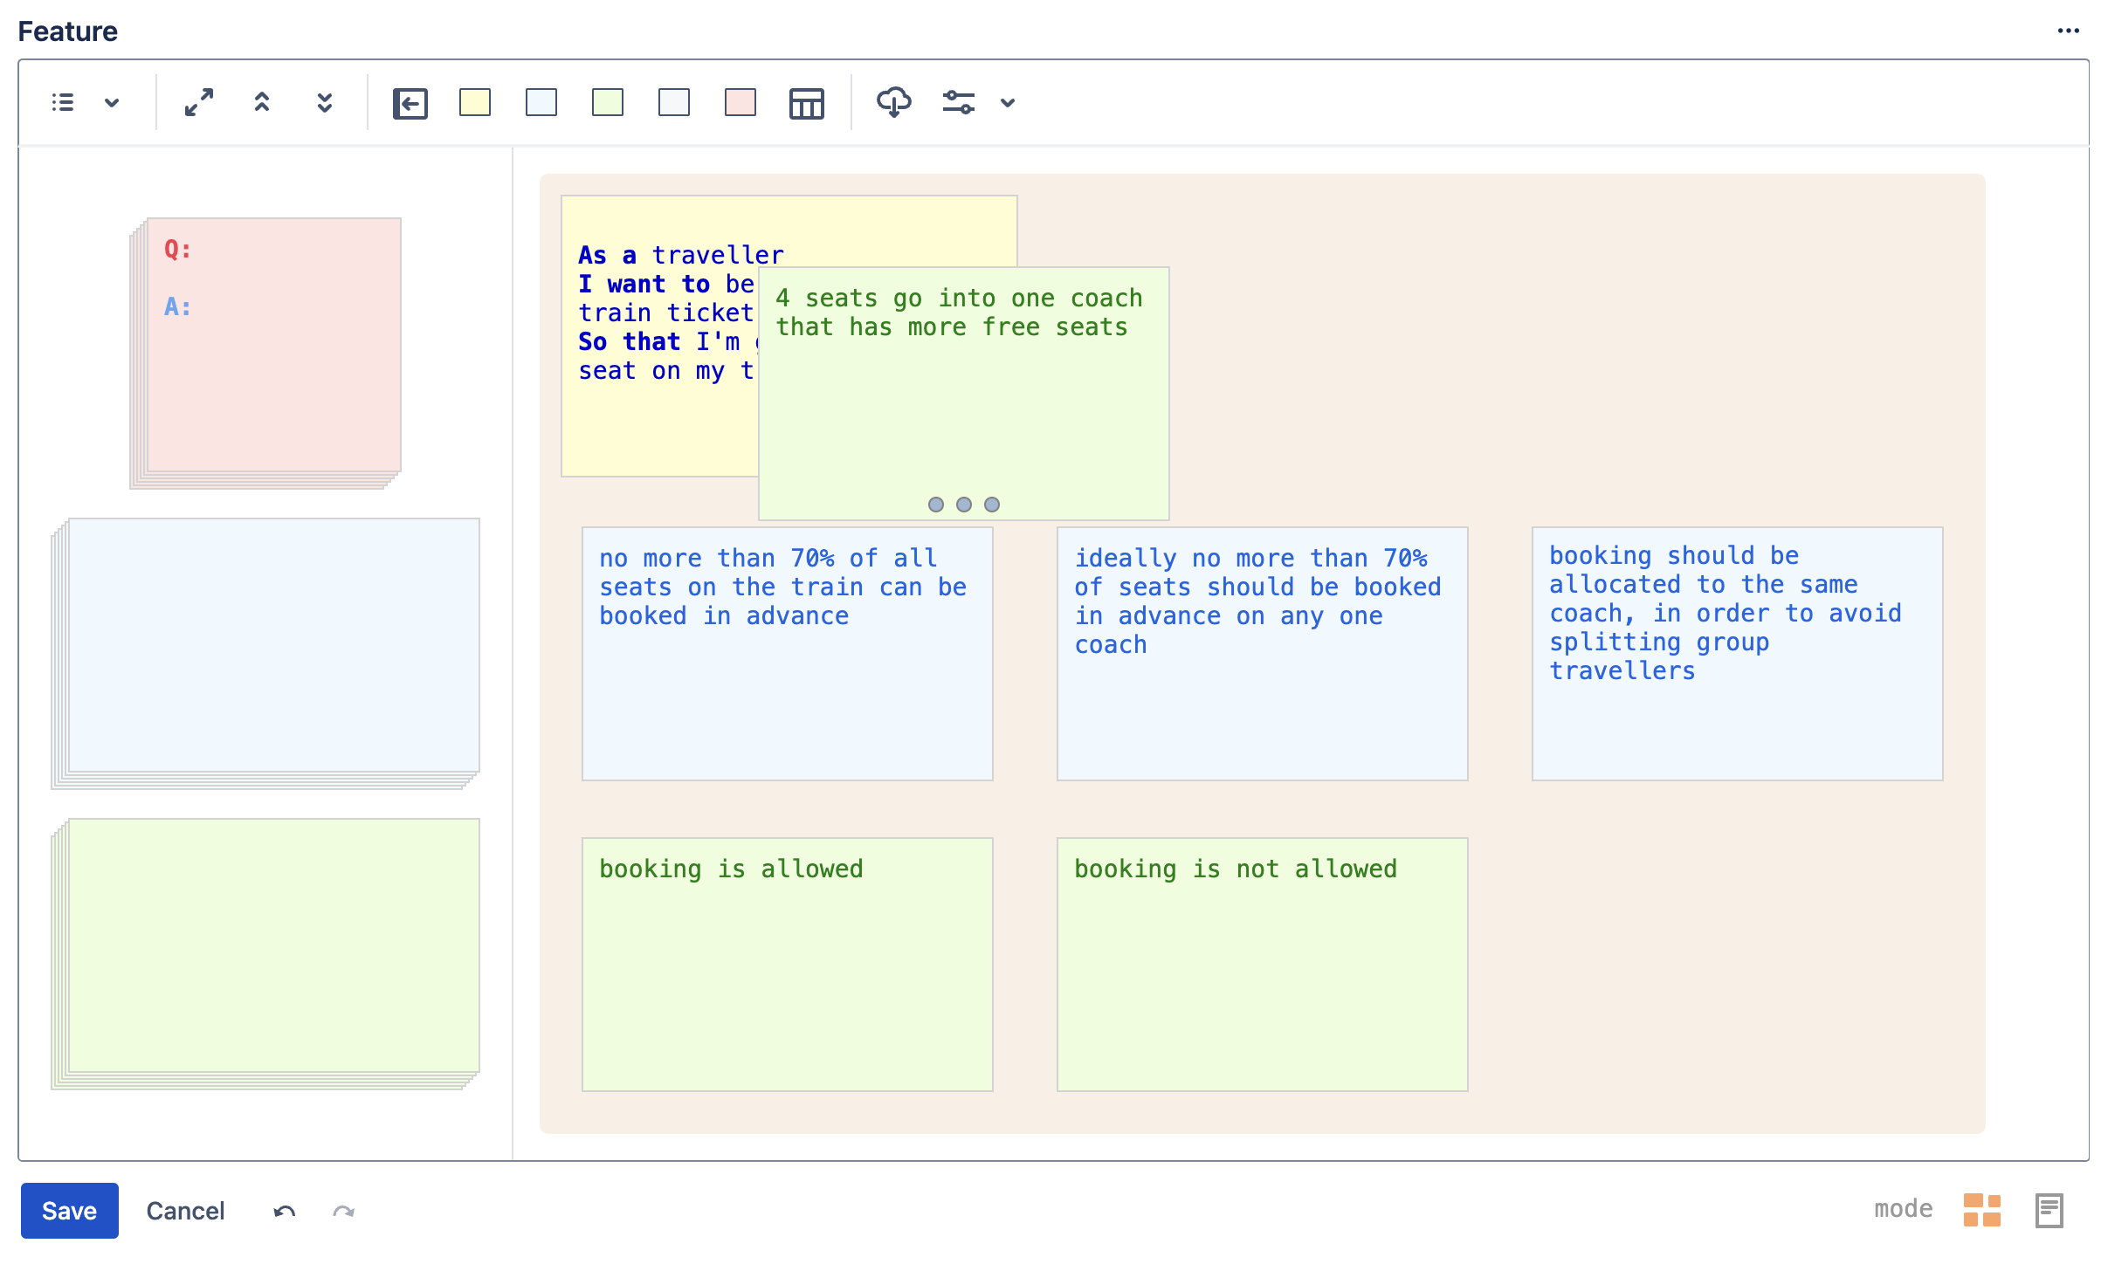The height and width of the screenshot is (1264, 2101).
Task: Open the three-dot more options menu
Action: coord(2069,31)
